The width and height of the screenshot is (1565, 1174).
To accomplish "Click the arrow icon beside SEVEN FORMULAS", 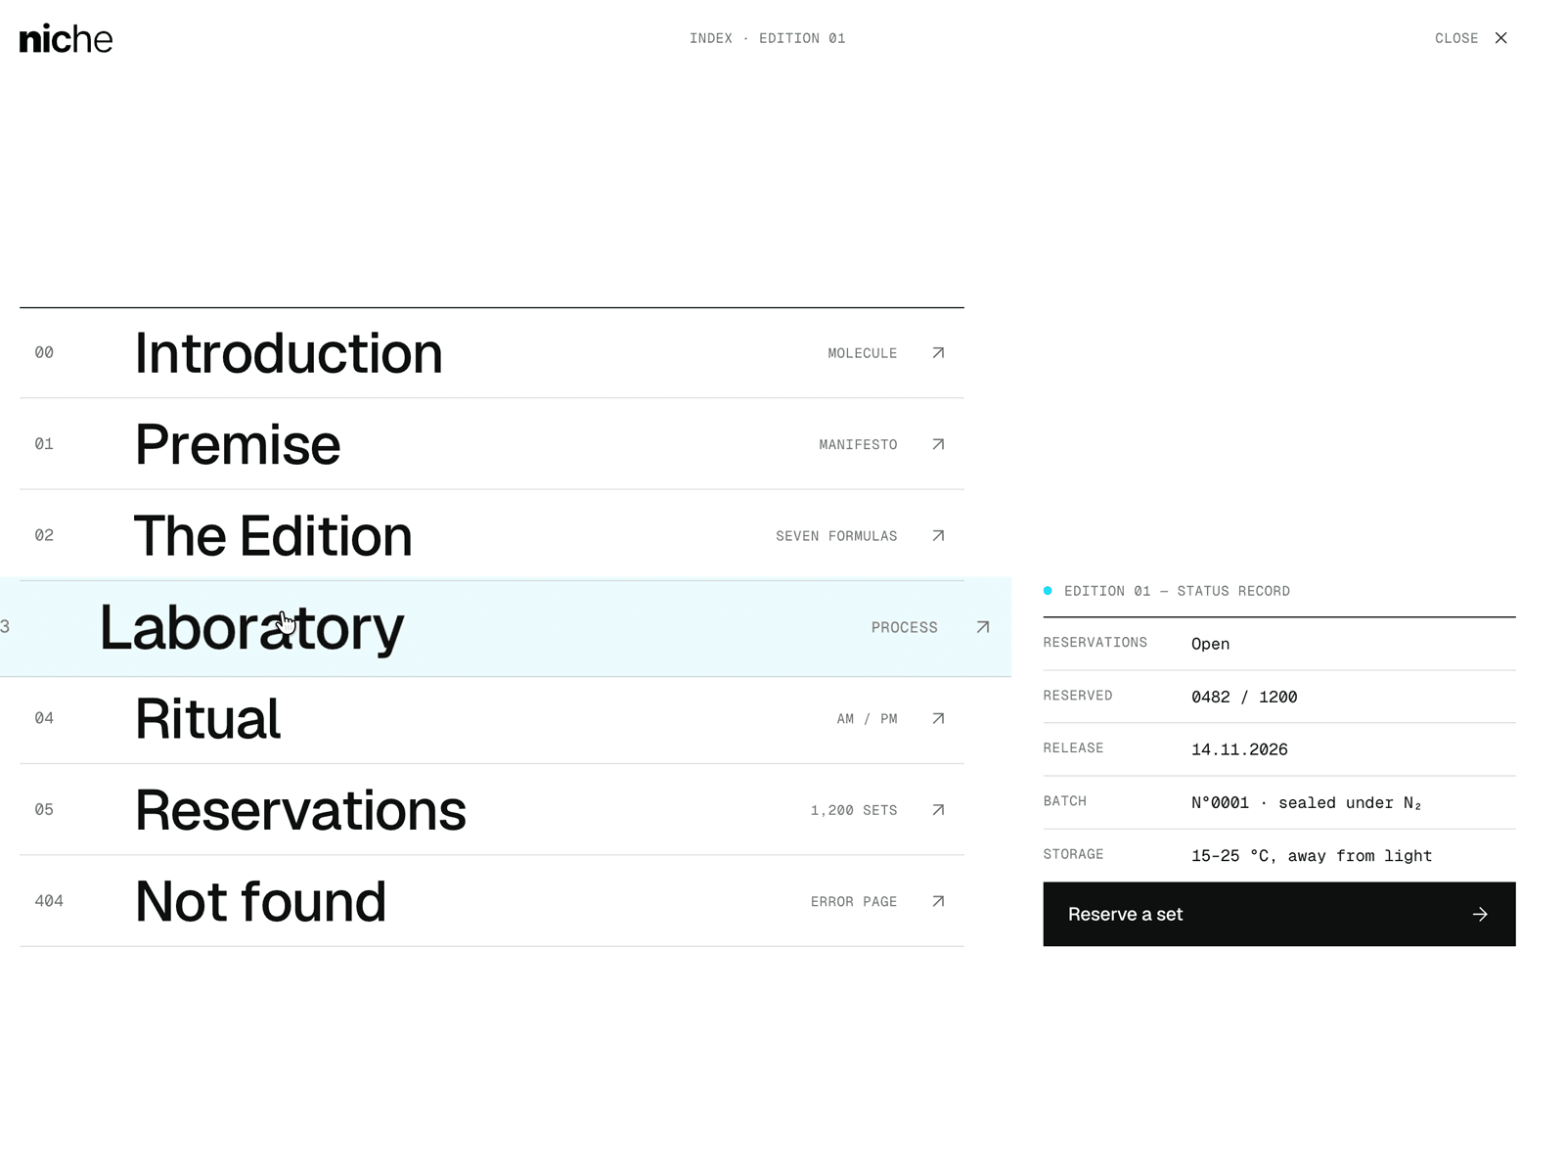I will 938,536.
